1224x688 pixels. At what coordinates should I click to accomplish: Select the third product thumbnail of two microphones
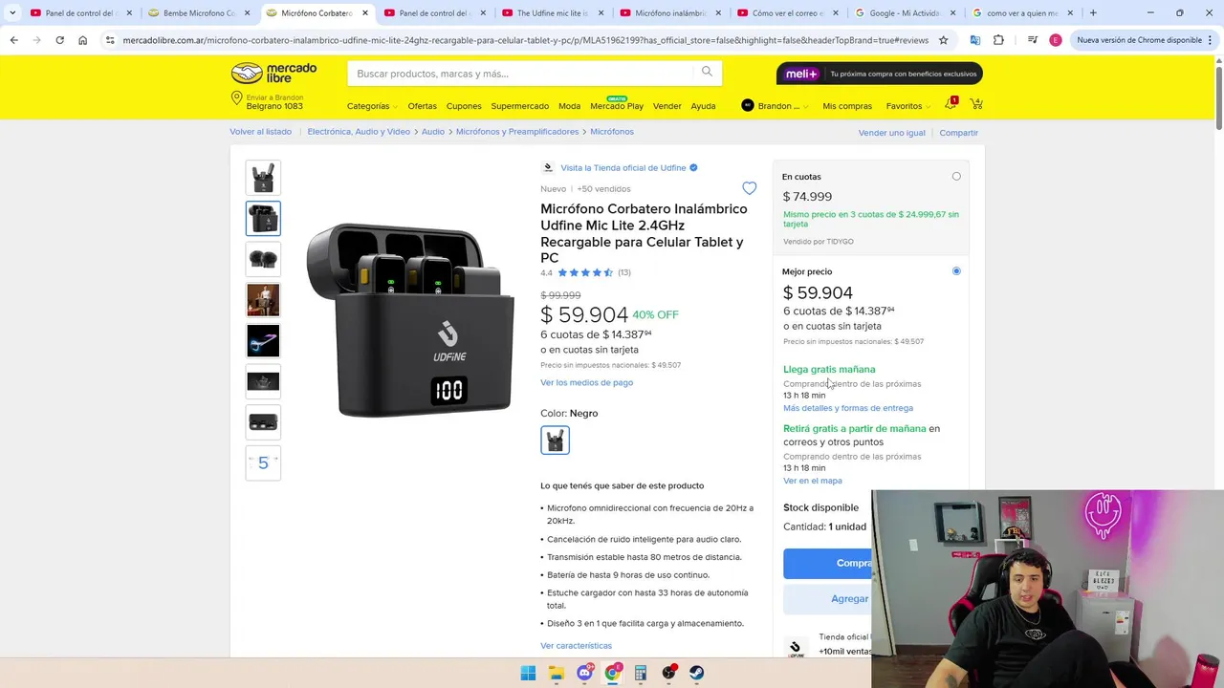click(x=263, y=259)
